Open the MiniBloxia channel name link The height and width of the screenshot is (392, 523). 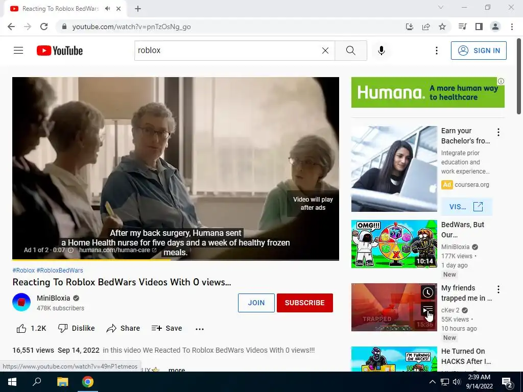53,298
